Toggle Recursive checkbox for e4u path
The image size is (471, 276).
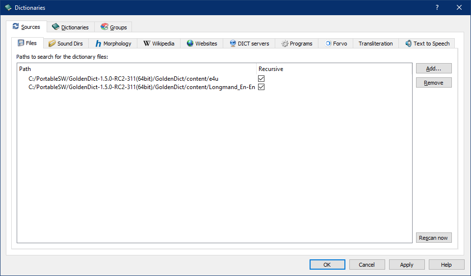[x=262, y=78]
